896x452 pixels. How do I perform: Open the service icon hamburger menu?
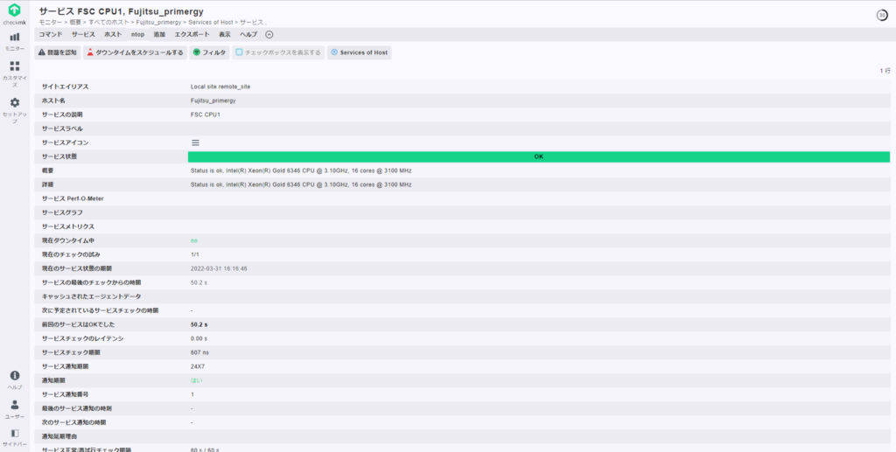pos(195,143)
